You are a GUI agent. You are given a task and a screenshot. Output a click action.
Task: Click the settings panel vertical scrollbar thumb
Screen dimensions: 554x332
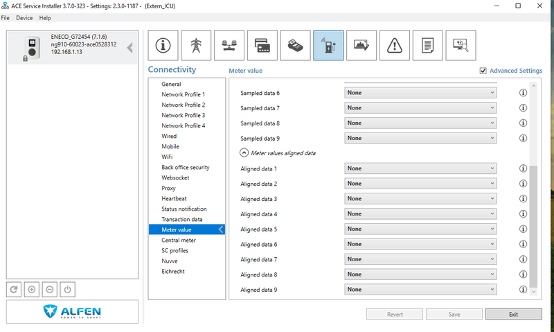click(x=534, y=226)
